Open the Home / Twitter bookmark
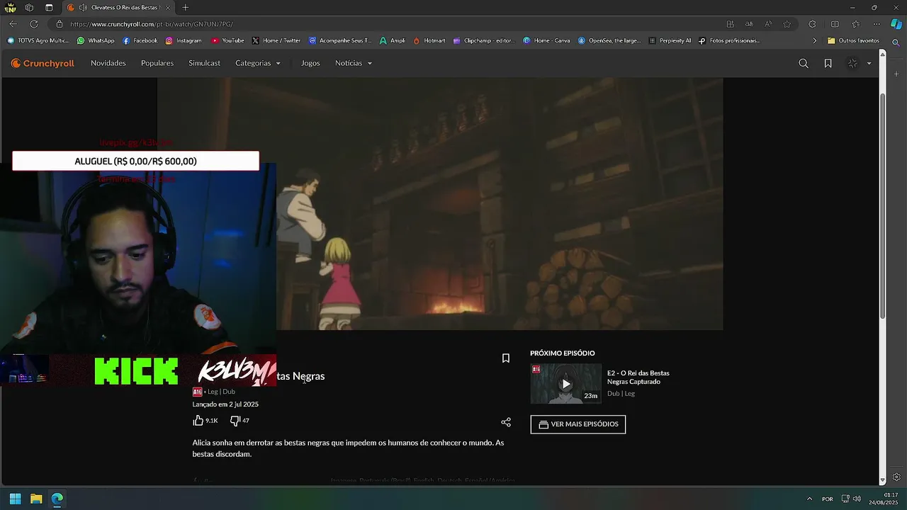Screen dimensions: 907x510 (x=276, y=41)
